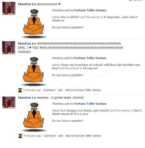Like the post from 4 minutes ago
The image size is (145, 148).
pyautogui.click(x=60, y=136)
